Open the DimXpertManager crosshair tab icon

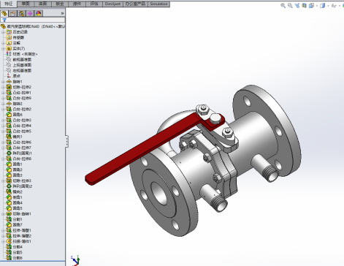[30, 13]
